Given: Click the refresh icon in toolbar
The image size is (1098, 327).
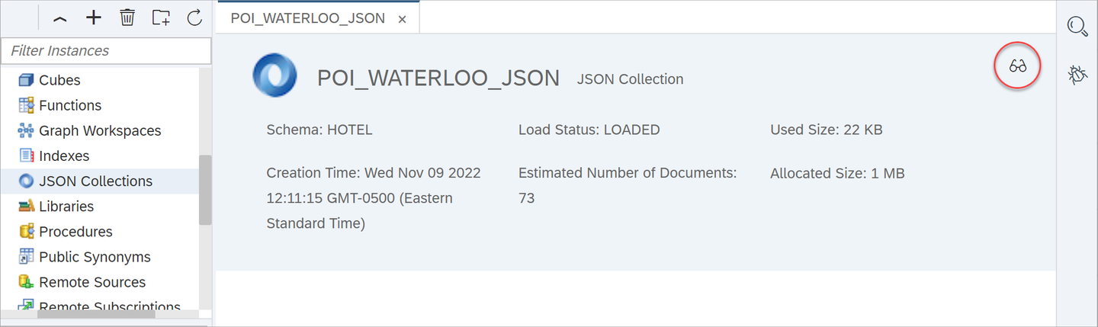Looking at the screenshot, I should click(194, 18).
